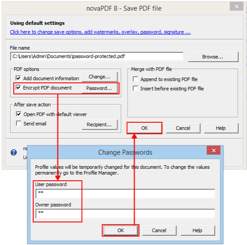Uncheck Encrypt PDF document option
The height and width of the screenshot is (245, 247).
tap(18, 87)
